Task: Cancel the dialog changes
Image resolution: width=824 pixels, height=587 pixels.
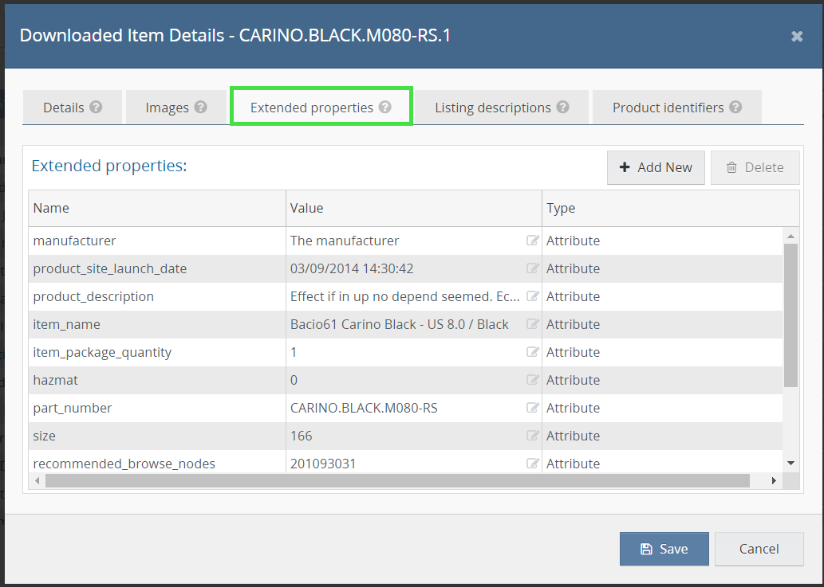Action: (759, 549)
